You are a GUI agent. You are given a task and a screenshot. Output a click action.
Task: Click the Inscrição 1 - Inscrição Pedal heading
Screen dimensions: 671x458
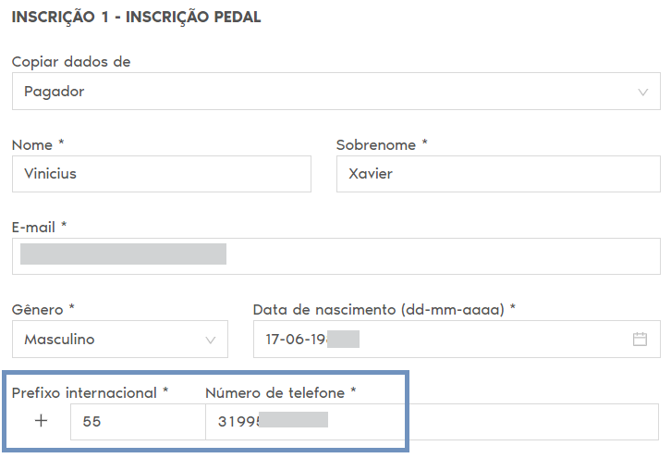point(137,18)
